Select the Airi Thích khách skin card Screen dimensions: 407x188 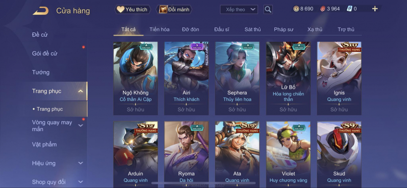pos(186,78)
